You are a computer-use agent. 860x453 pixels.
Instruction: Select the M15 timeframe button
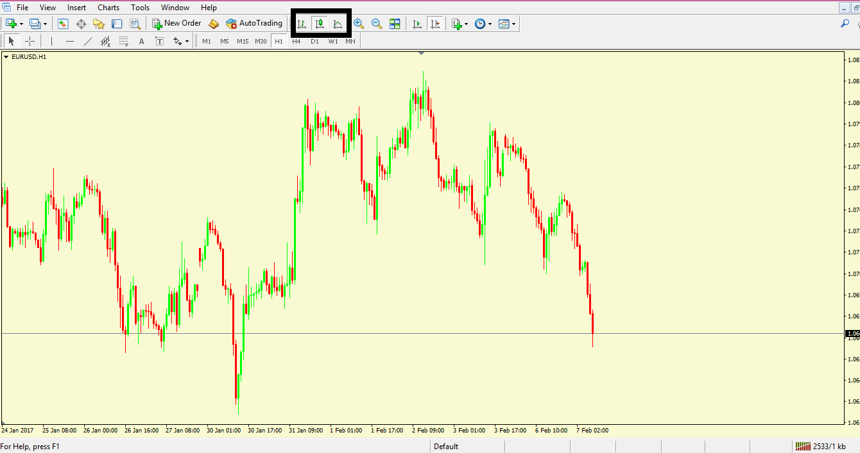pyautogui.click(x=243, y=40)
